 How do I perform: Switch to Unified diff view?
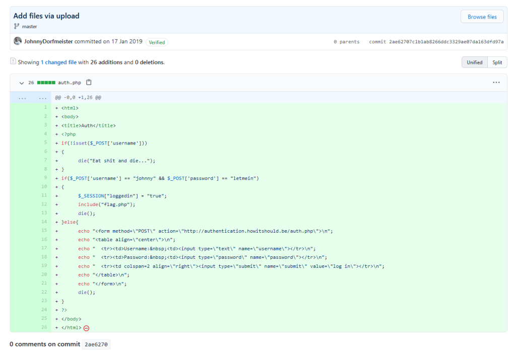click(x=474, y=62)
